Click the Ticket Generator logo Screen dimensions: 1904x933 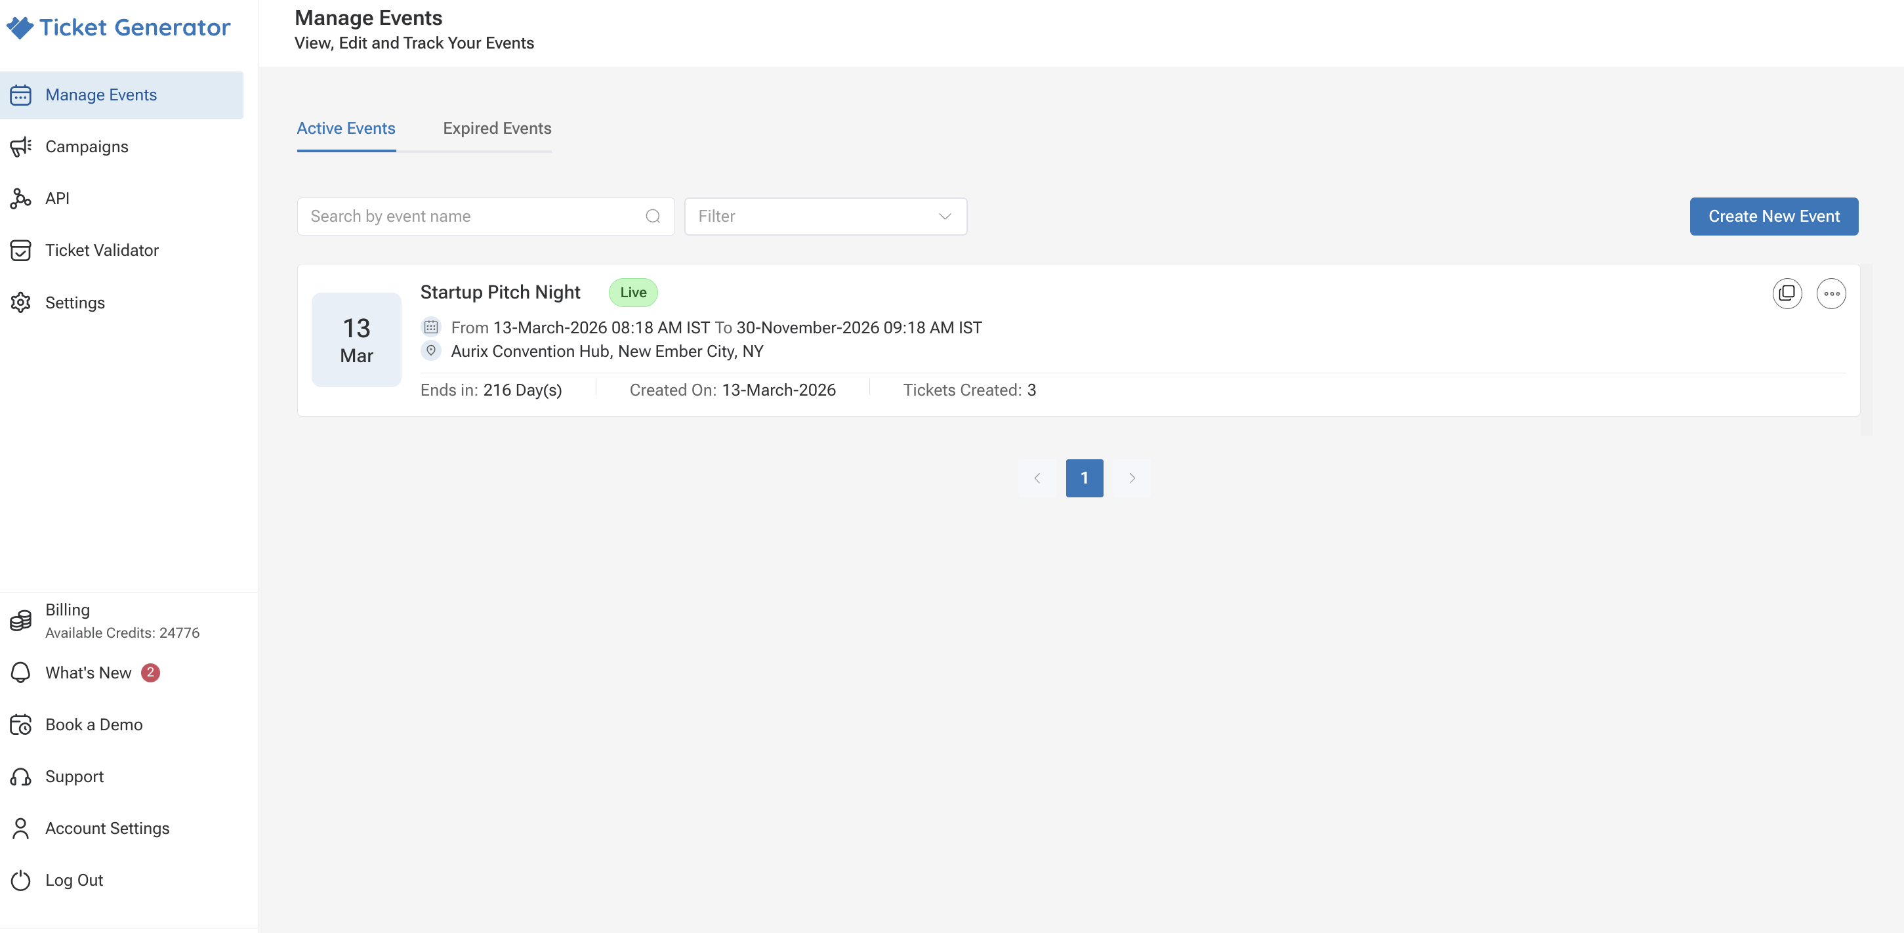point(119,28)
